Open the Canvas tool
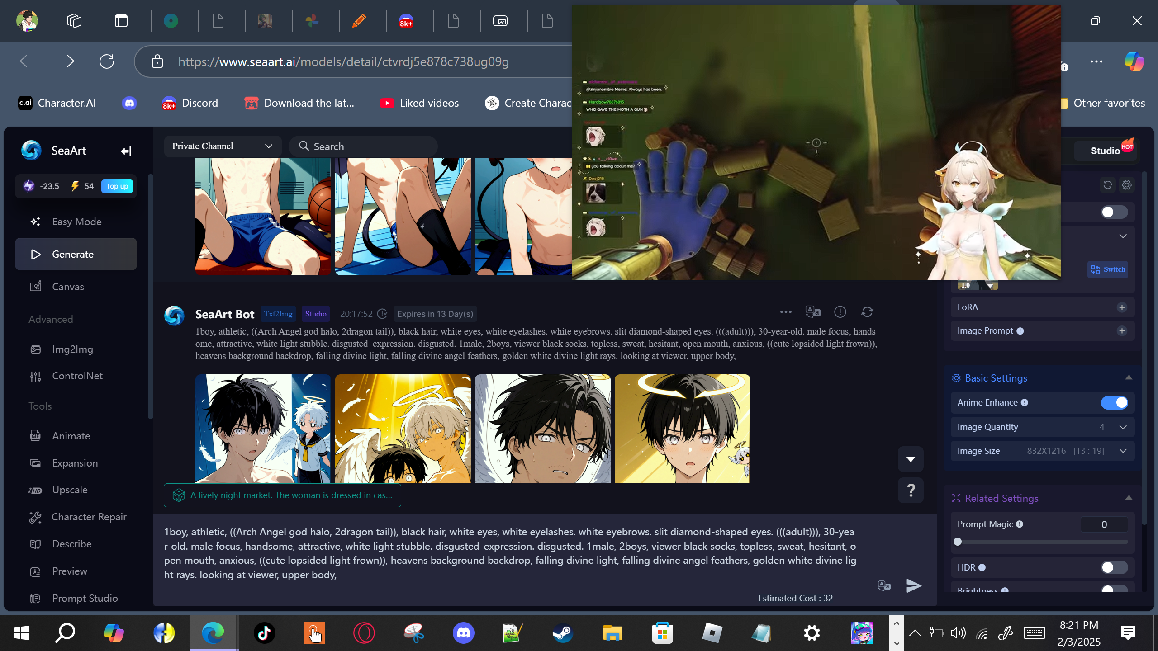The width and height of the screenshot is (1158, 651). pos(76,287)
